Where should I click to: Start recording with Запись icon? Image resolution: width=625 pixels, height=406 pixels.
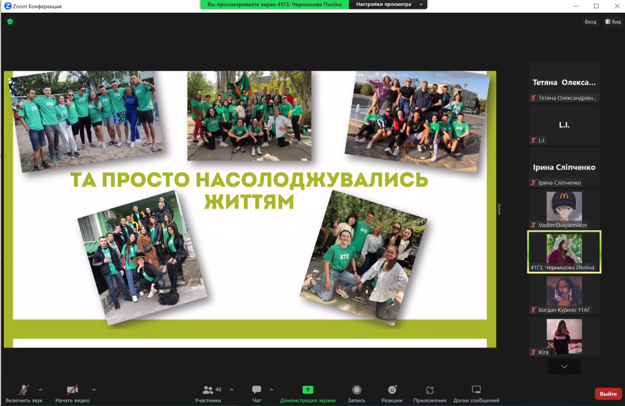(356, 393)
